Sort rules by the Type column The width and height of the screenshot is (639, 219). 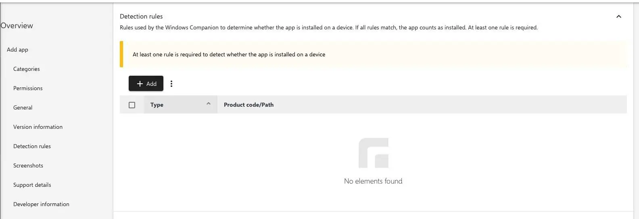(157, 105)
